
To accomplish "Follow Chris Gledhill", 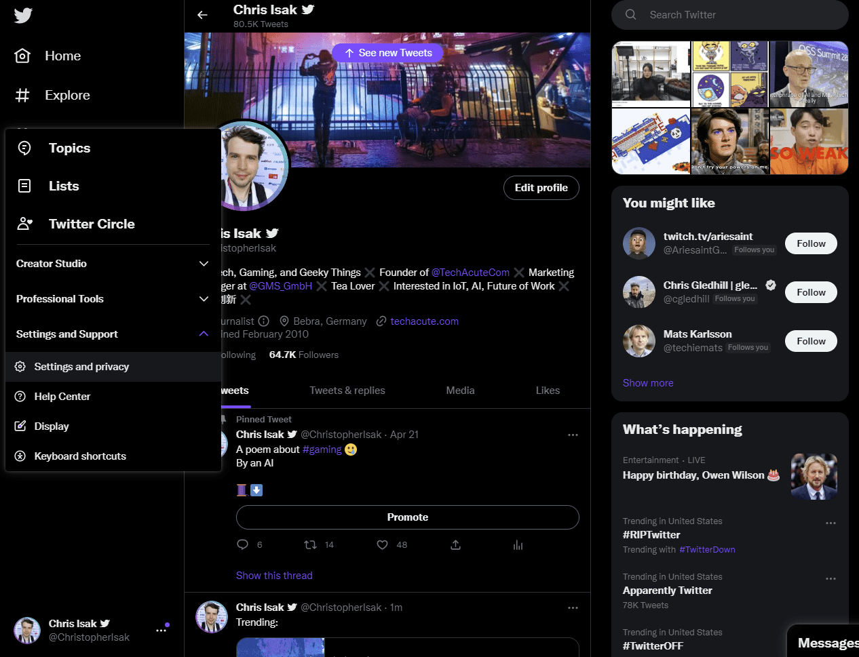I will pos(811,292).
